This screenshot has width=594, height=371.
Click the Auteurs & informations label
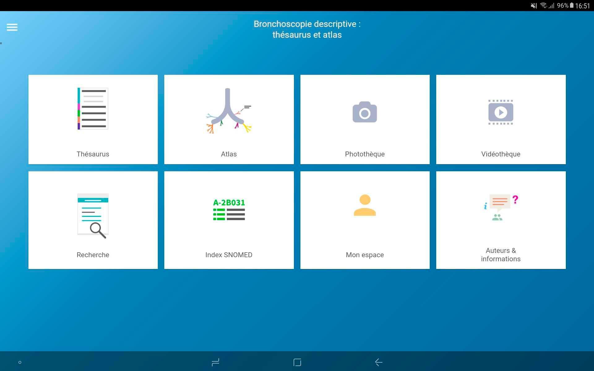(501, 255)
